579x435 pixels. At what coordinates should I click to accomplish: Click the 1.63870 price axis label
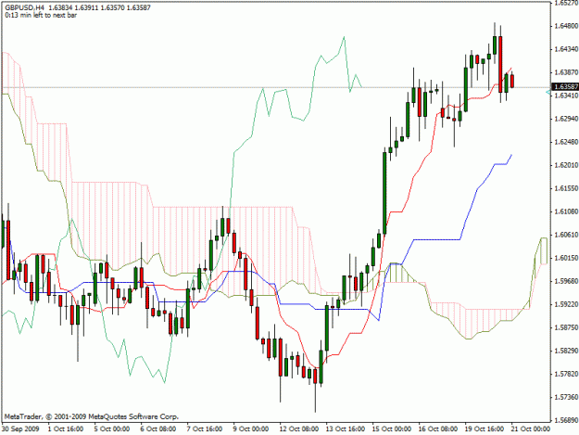[x=566, y=72]
